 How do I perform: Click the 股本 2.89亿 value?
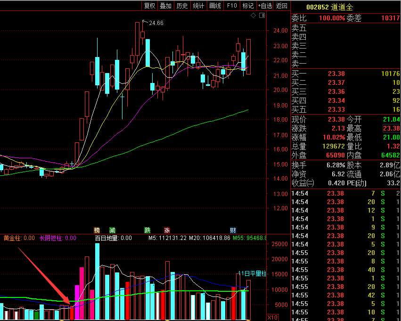[x=390, y=165]
